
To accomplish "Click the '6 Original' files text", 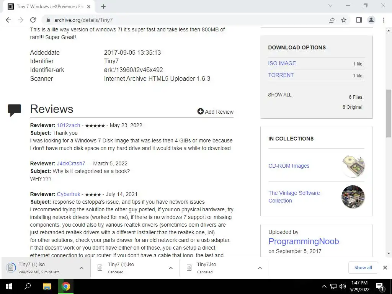I will coord(352,107).
